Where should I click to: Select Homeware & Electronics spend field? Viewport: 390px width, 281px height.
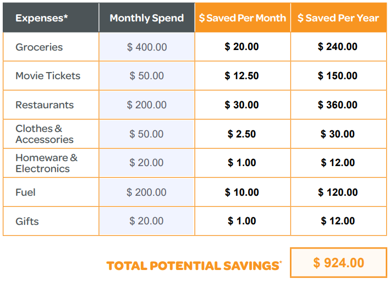[147, 163]
